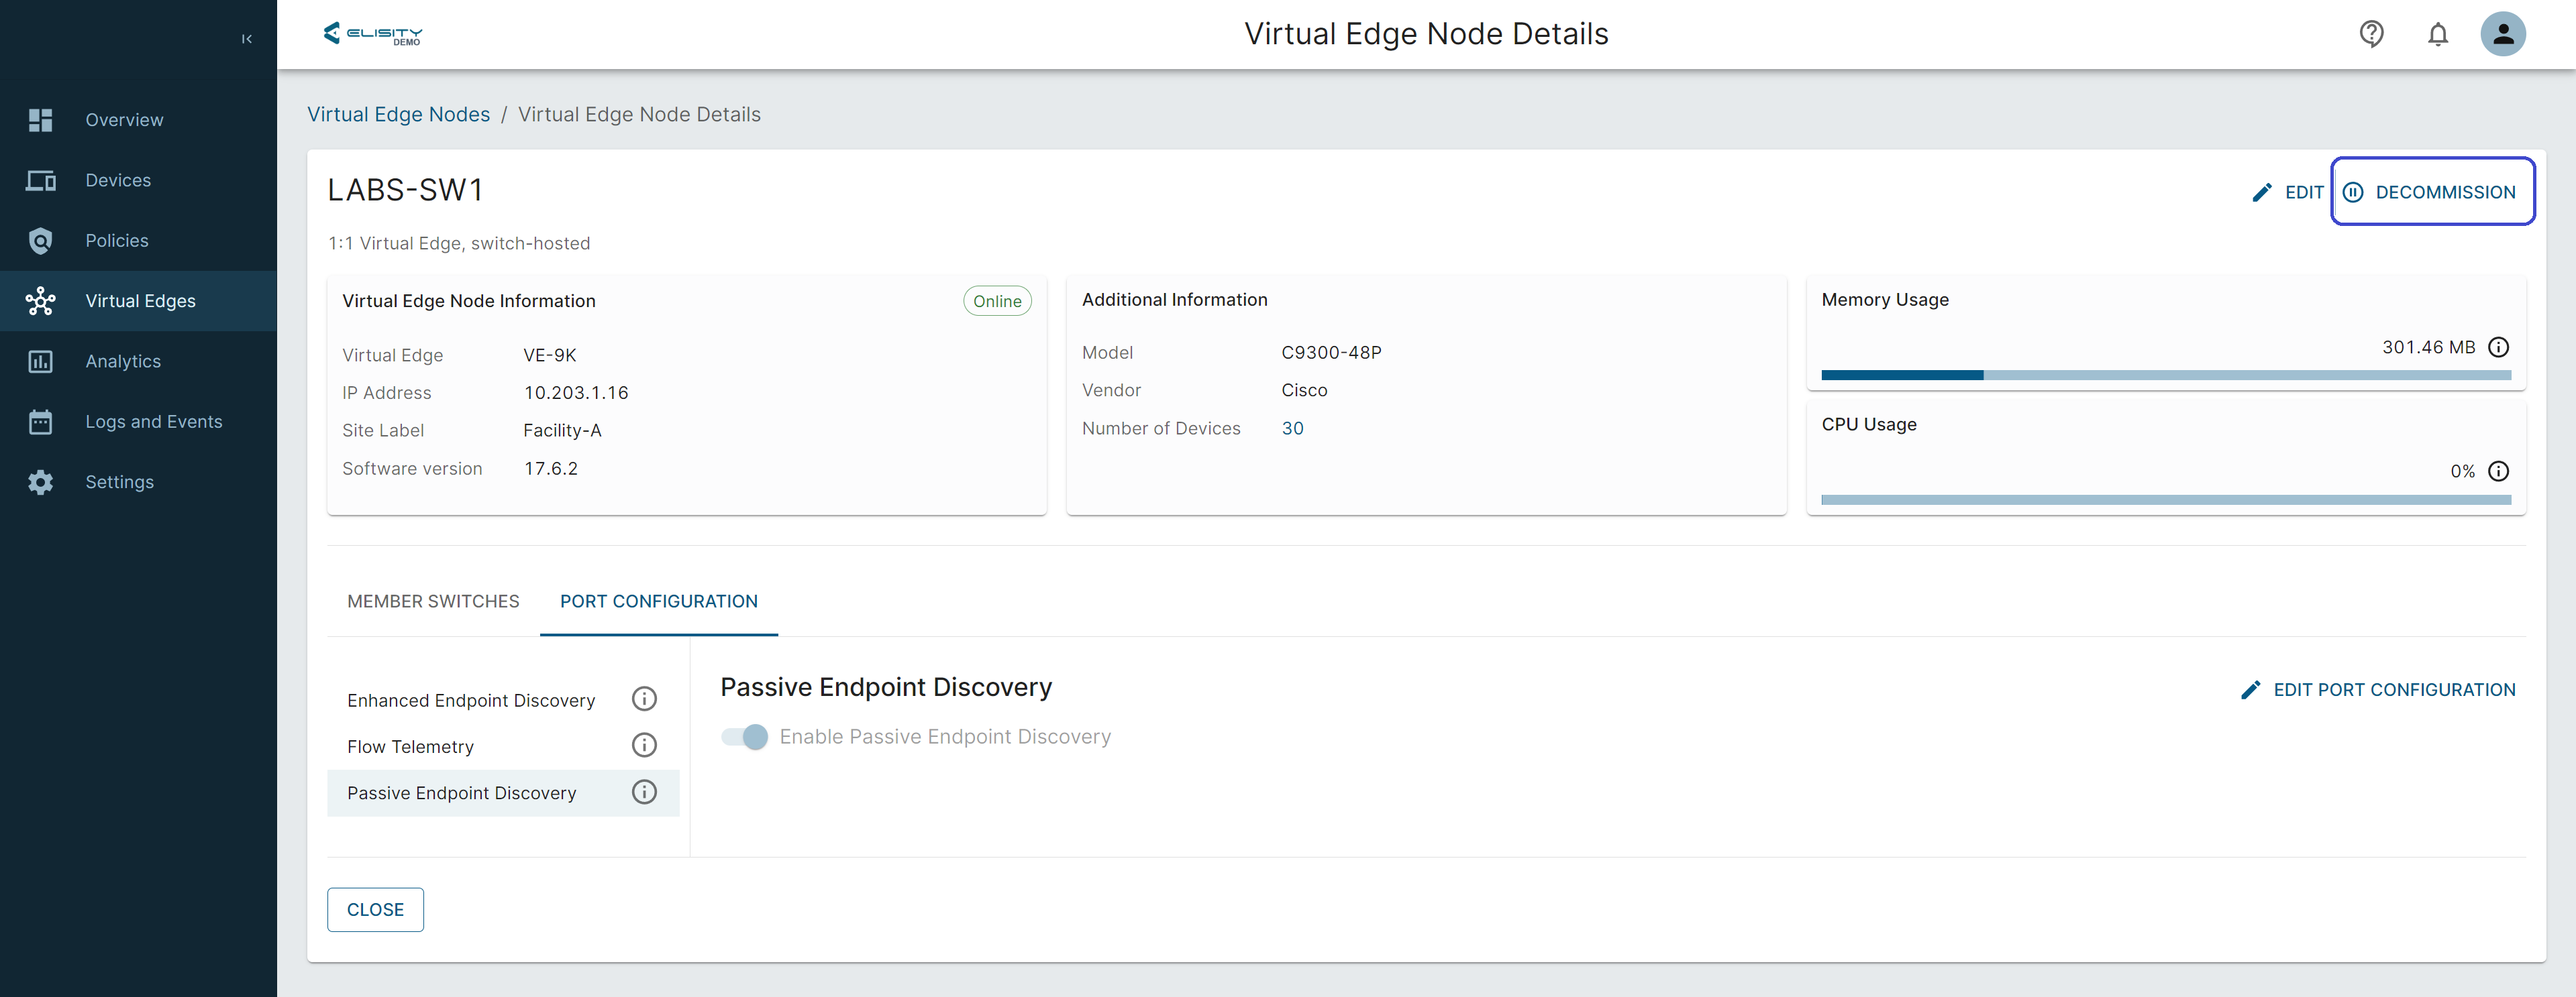
Task: Collapse the sidebar with the arrow icon
Action: (x=247, y=39)
